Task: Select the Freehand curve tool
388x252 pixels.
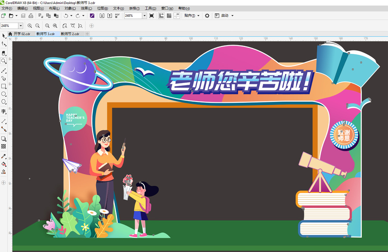Action: click(x=3, y=71)
